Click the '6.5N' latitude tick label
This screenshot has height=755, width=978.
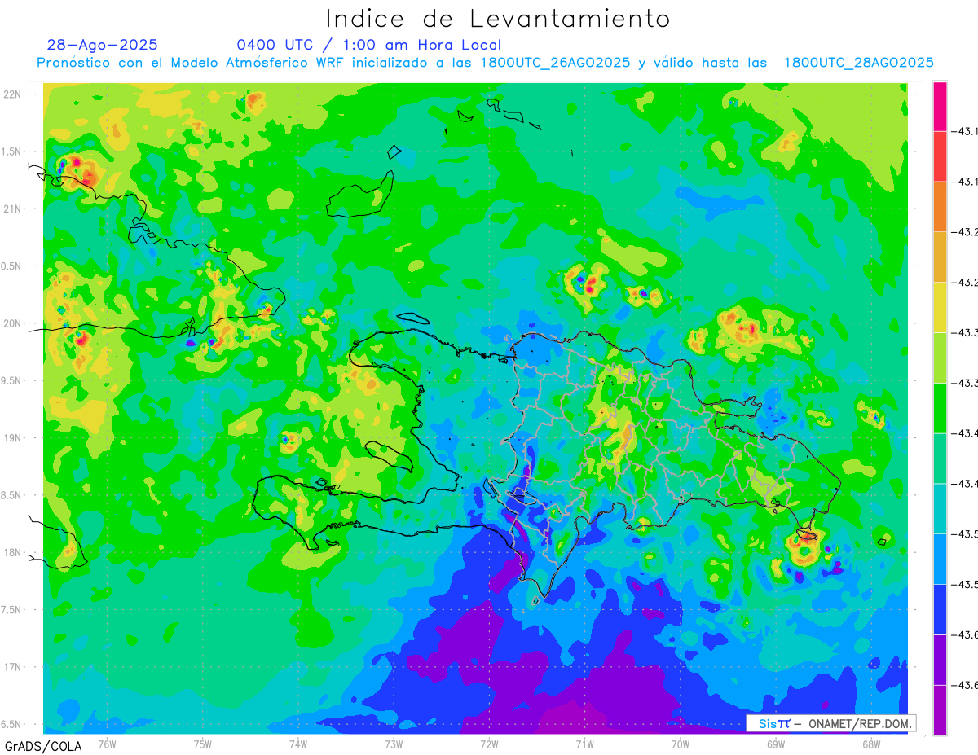point(11,724)
